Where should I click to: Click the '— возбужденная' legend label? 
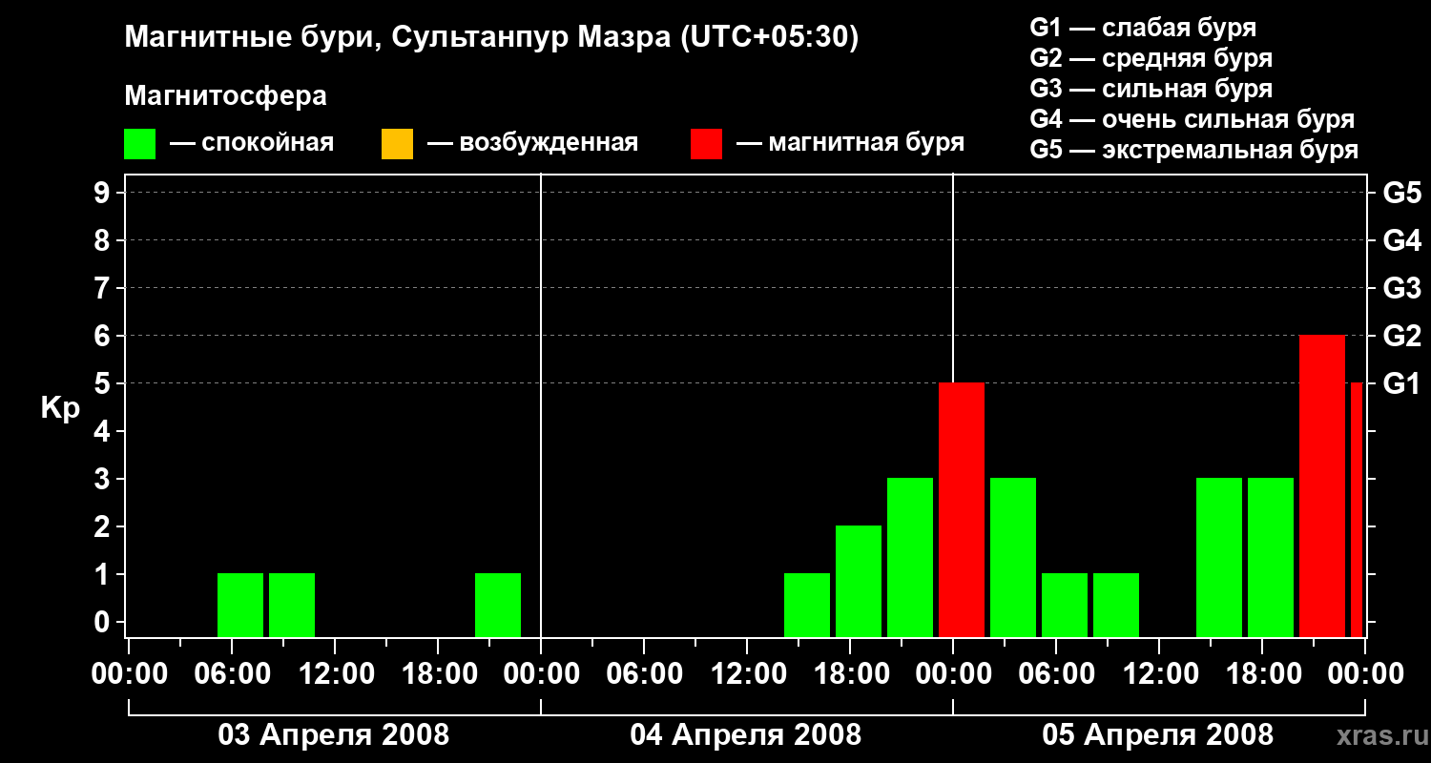click(x=532, y=144)
